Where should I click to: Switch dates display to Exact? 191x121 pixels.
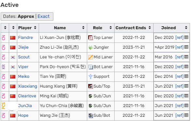pyautogui.click(x=44, y=17)
